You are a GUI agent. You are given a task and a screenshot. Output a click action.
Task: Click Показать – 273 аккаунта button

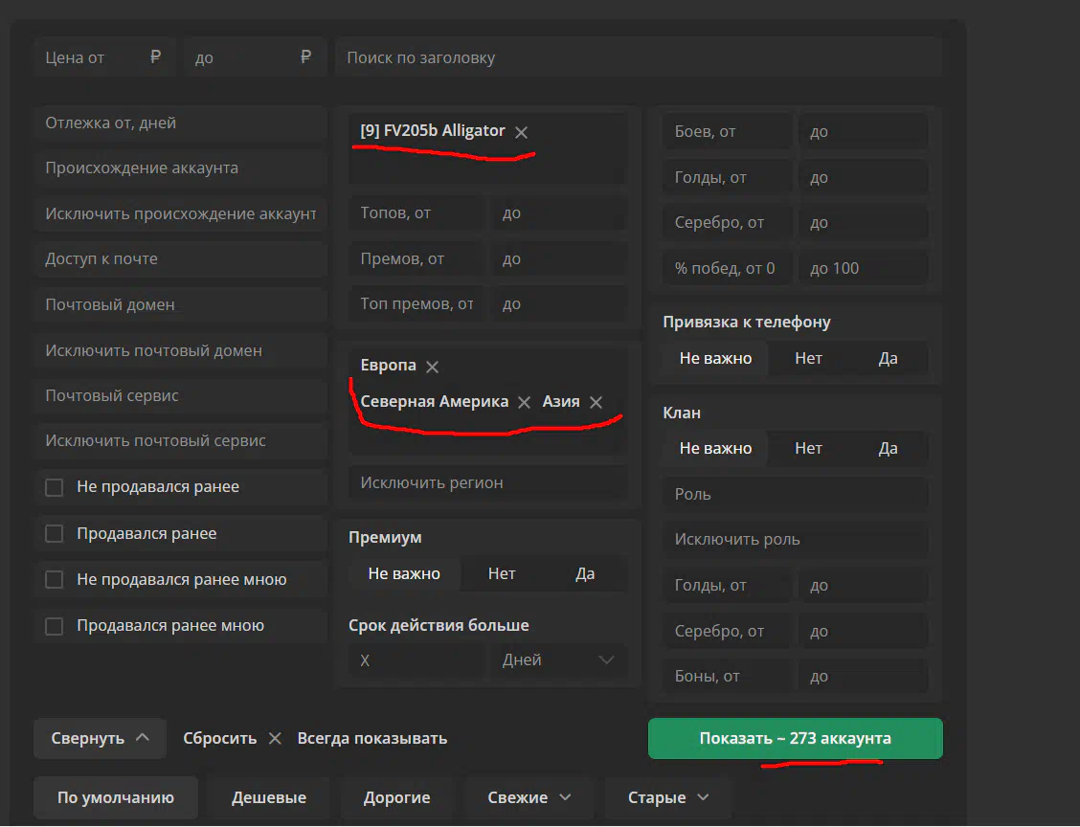(795, 738)
